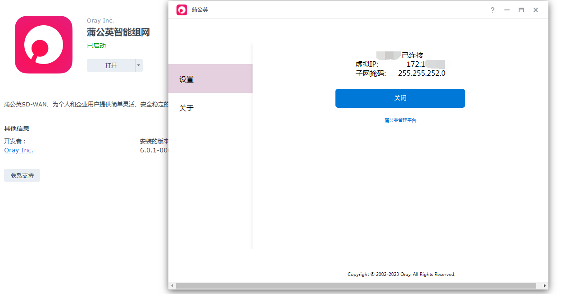561x294 pixels.
Task: Maximize the 蒲公英 window
Action: 521,10
